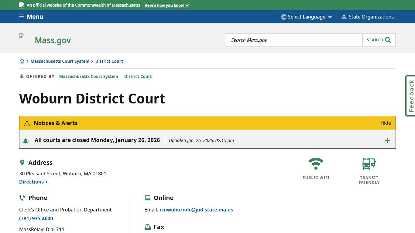
Task: Click the computer icon beside Online heading
Action: (148, 198)
